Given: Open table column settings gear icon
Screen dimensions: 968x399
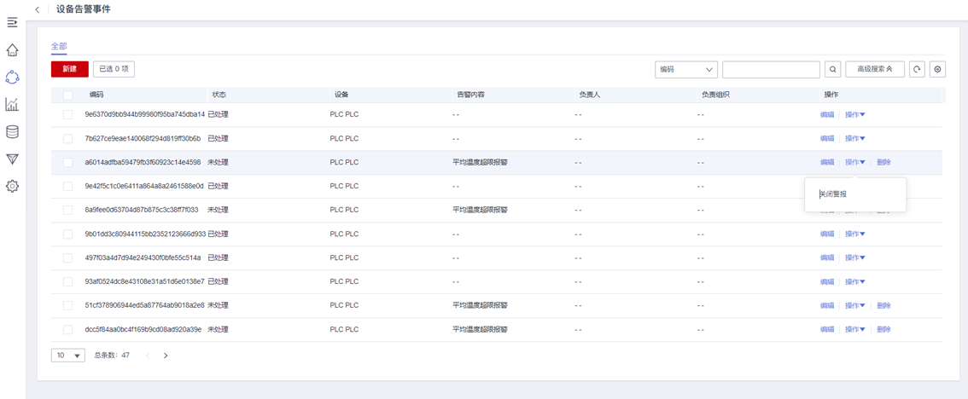Looking at the screenshot, I should click(938, 70).
